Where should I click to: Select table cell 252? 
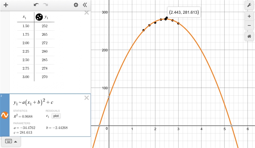(x=44, y=26)
